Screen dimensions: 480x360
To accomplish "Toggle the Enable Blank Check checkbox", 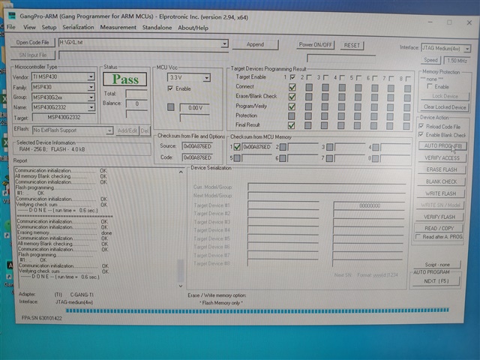I will coord(421,134).
